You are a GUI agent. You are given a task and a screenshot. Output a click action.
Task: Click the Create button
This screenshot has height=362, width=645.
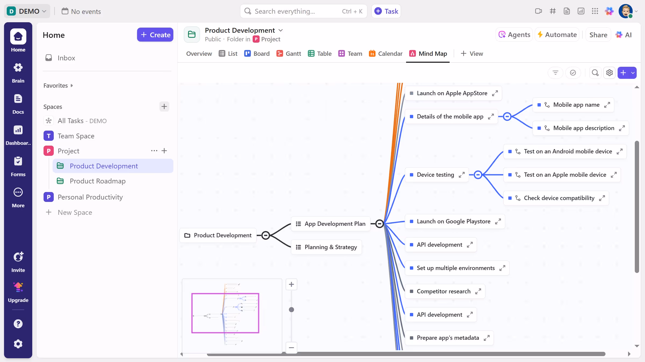155,35
